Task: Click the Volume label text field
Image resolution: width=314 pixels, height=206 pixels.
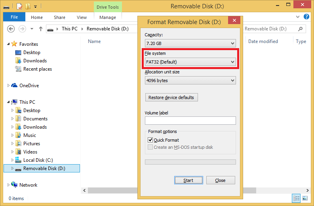Action: [190, 121]
